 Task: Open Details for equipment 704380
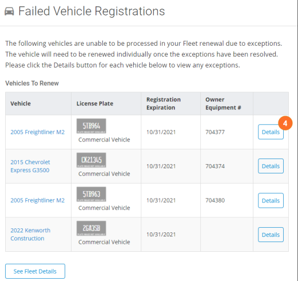(271, 200)
